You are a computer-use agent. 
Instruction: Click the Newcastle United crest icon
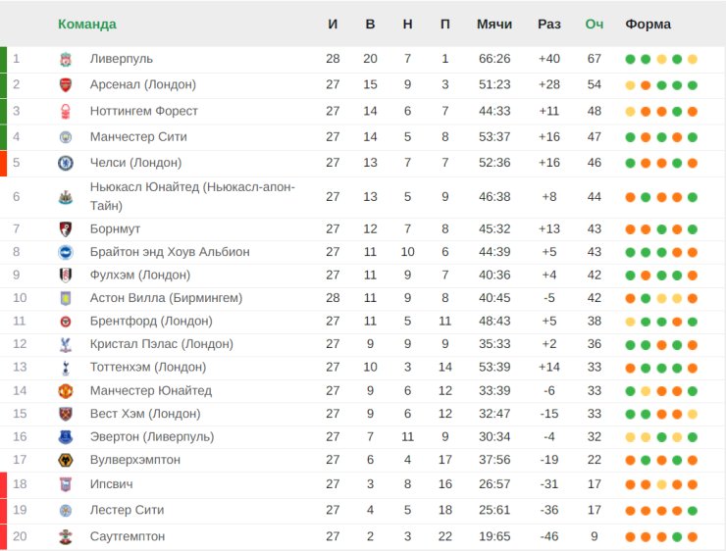(x=66, y=197)
